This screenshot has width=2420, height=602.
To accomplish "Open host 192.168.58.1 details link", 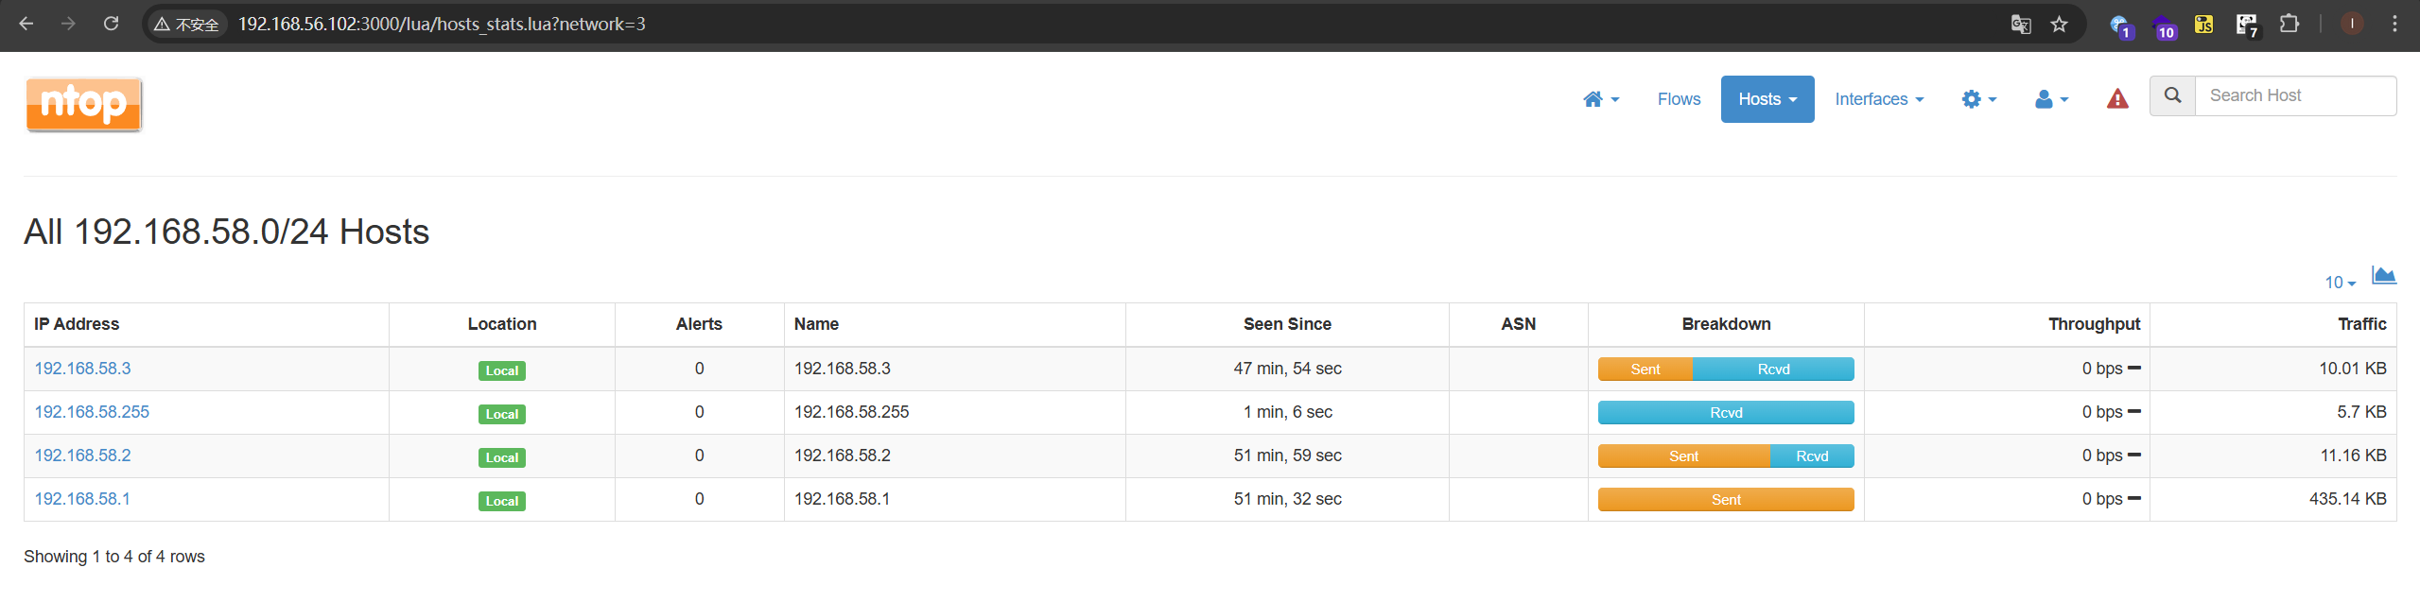I will click(82, 499).
